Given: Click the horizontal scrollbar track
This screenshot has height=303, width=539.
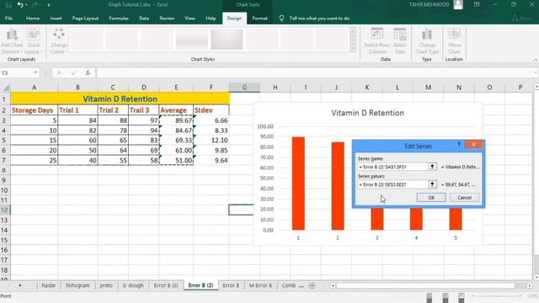Looking at the screenshot, I should coord(425,285).
